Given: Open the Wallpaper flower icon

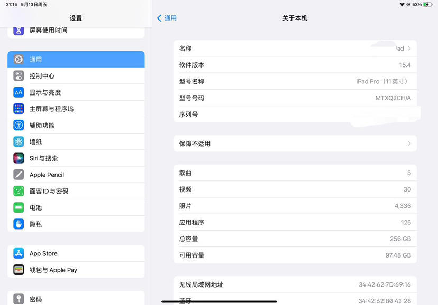Looking at the screenshot, I should [19, 141].
